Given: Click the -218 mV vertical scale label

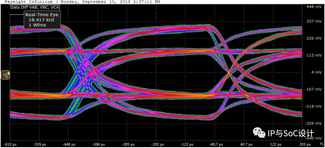Looking at the screenshot, I should point(313,106).
